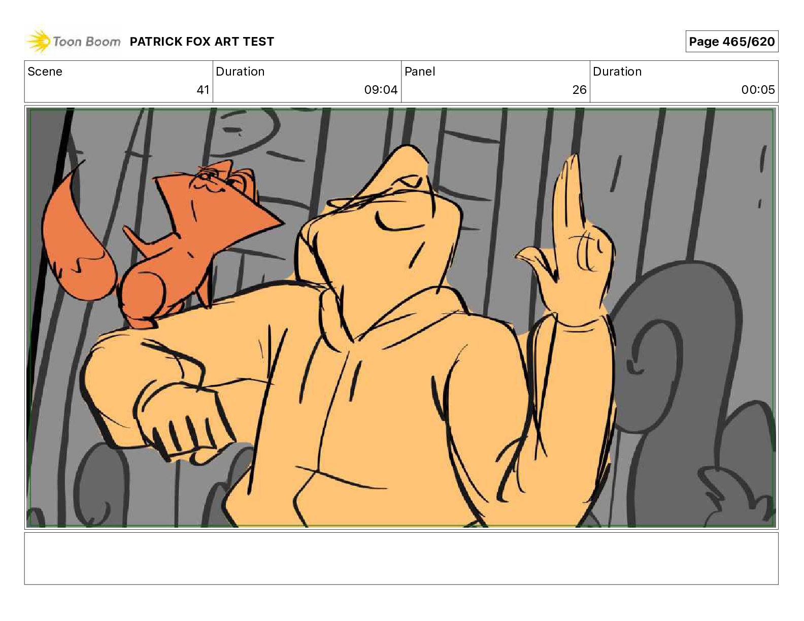Image resolution: width=804 pixels, height=621 pixels.
Task: Click the Toon Boom logo icon
Action: click(x=39, y=41)
